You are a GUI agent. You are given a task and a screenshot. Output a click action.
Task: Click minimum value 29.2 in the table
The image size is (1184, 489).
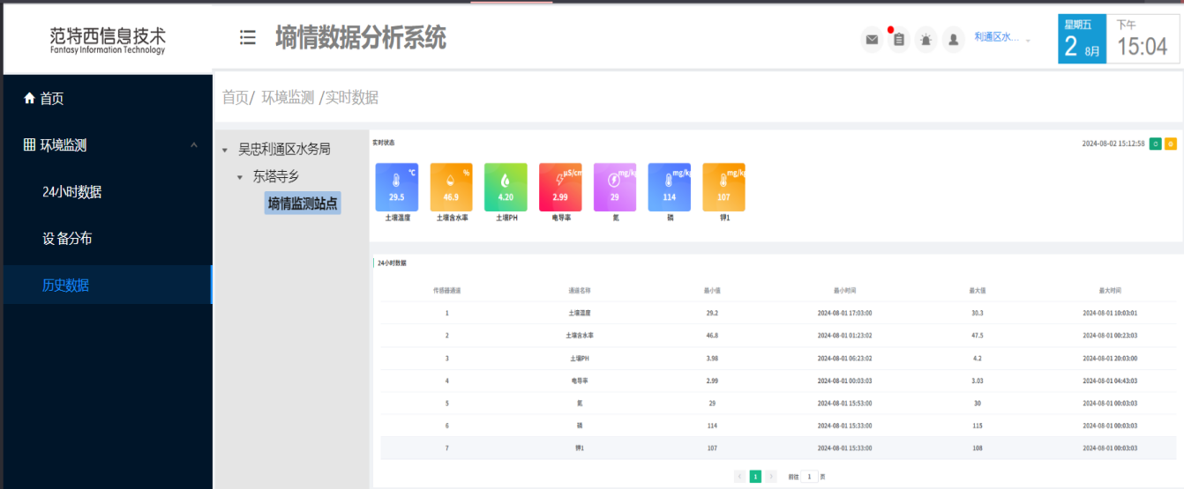tap(712, 313)
